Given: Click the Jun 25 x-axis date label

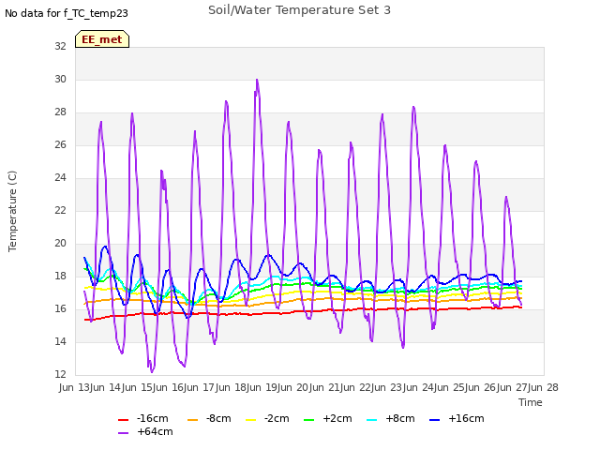Looking at the screenshot, I should pos(451,387).
